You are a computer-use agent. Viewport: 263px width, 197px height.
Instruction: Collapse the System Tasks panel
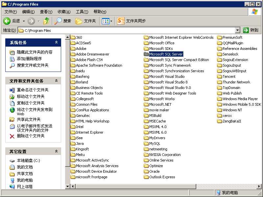coord(56,42)
